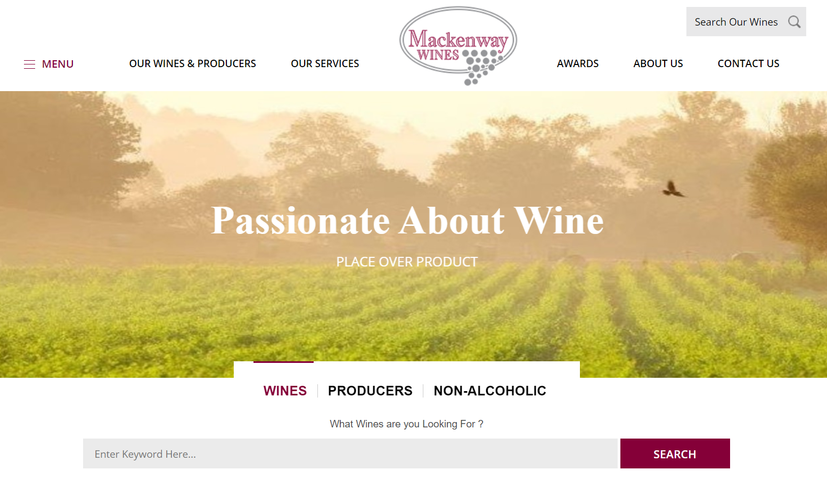
Task: Click the maroon Search button
Action: pos(675,453)
